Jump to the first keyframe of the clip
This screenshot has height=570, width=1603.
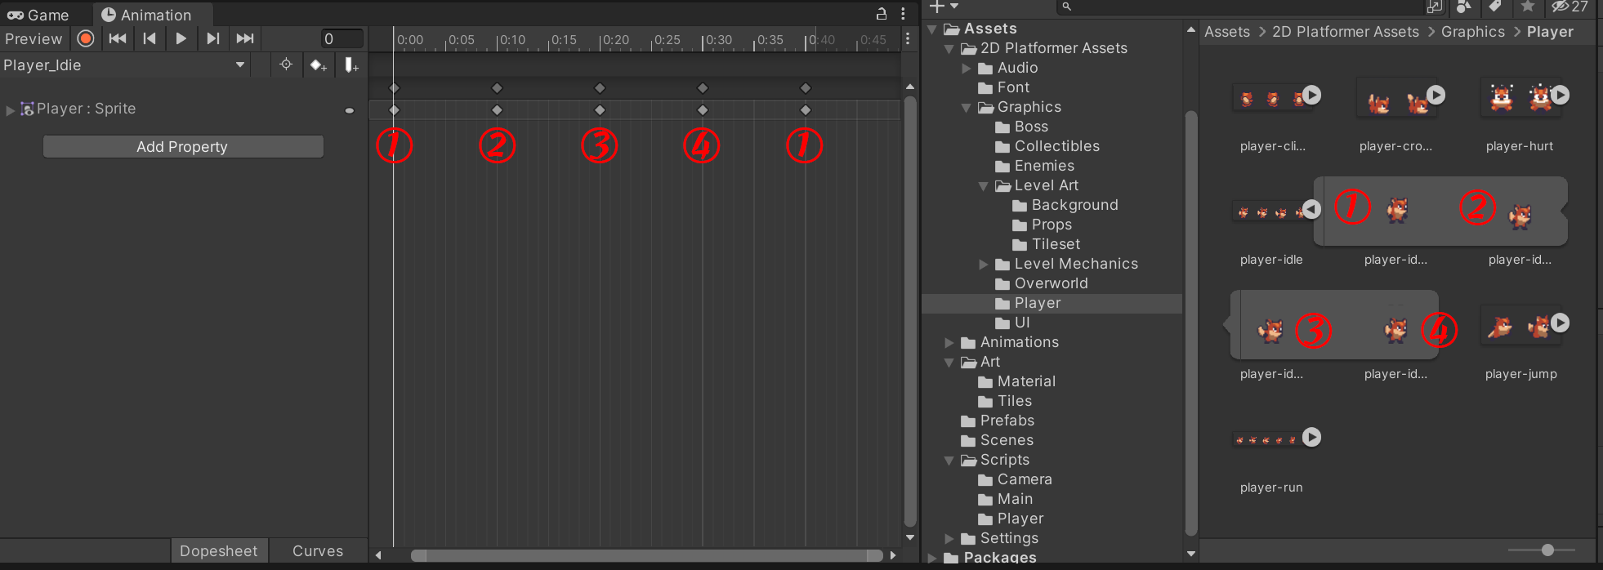[x=118, y=38]
